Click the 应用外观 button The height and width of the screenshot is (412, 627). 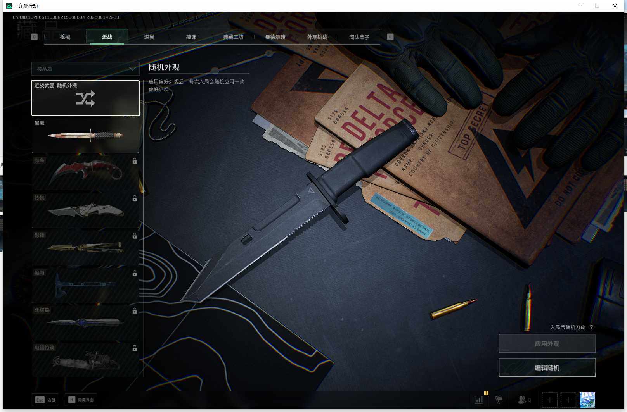pos(547,344)
